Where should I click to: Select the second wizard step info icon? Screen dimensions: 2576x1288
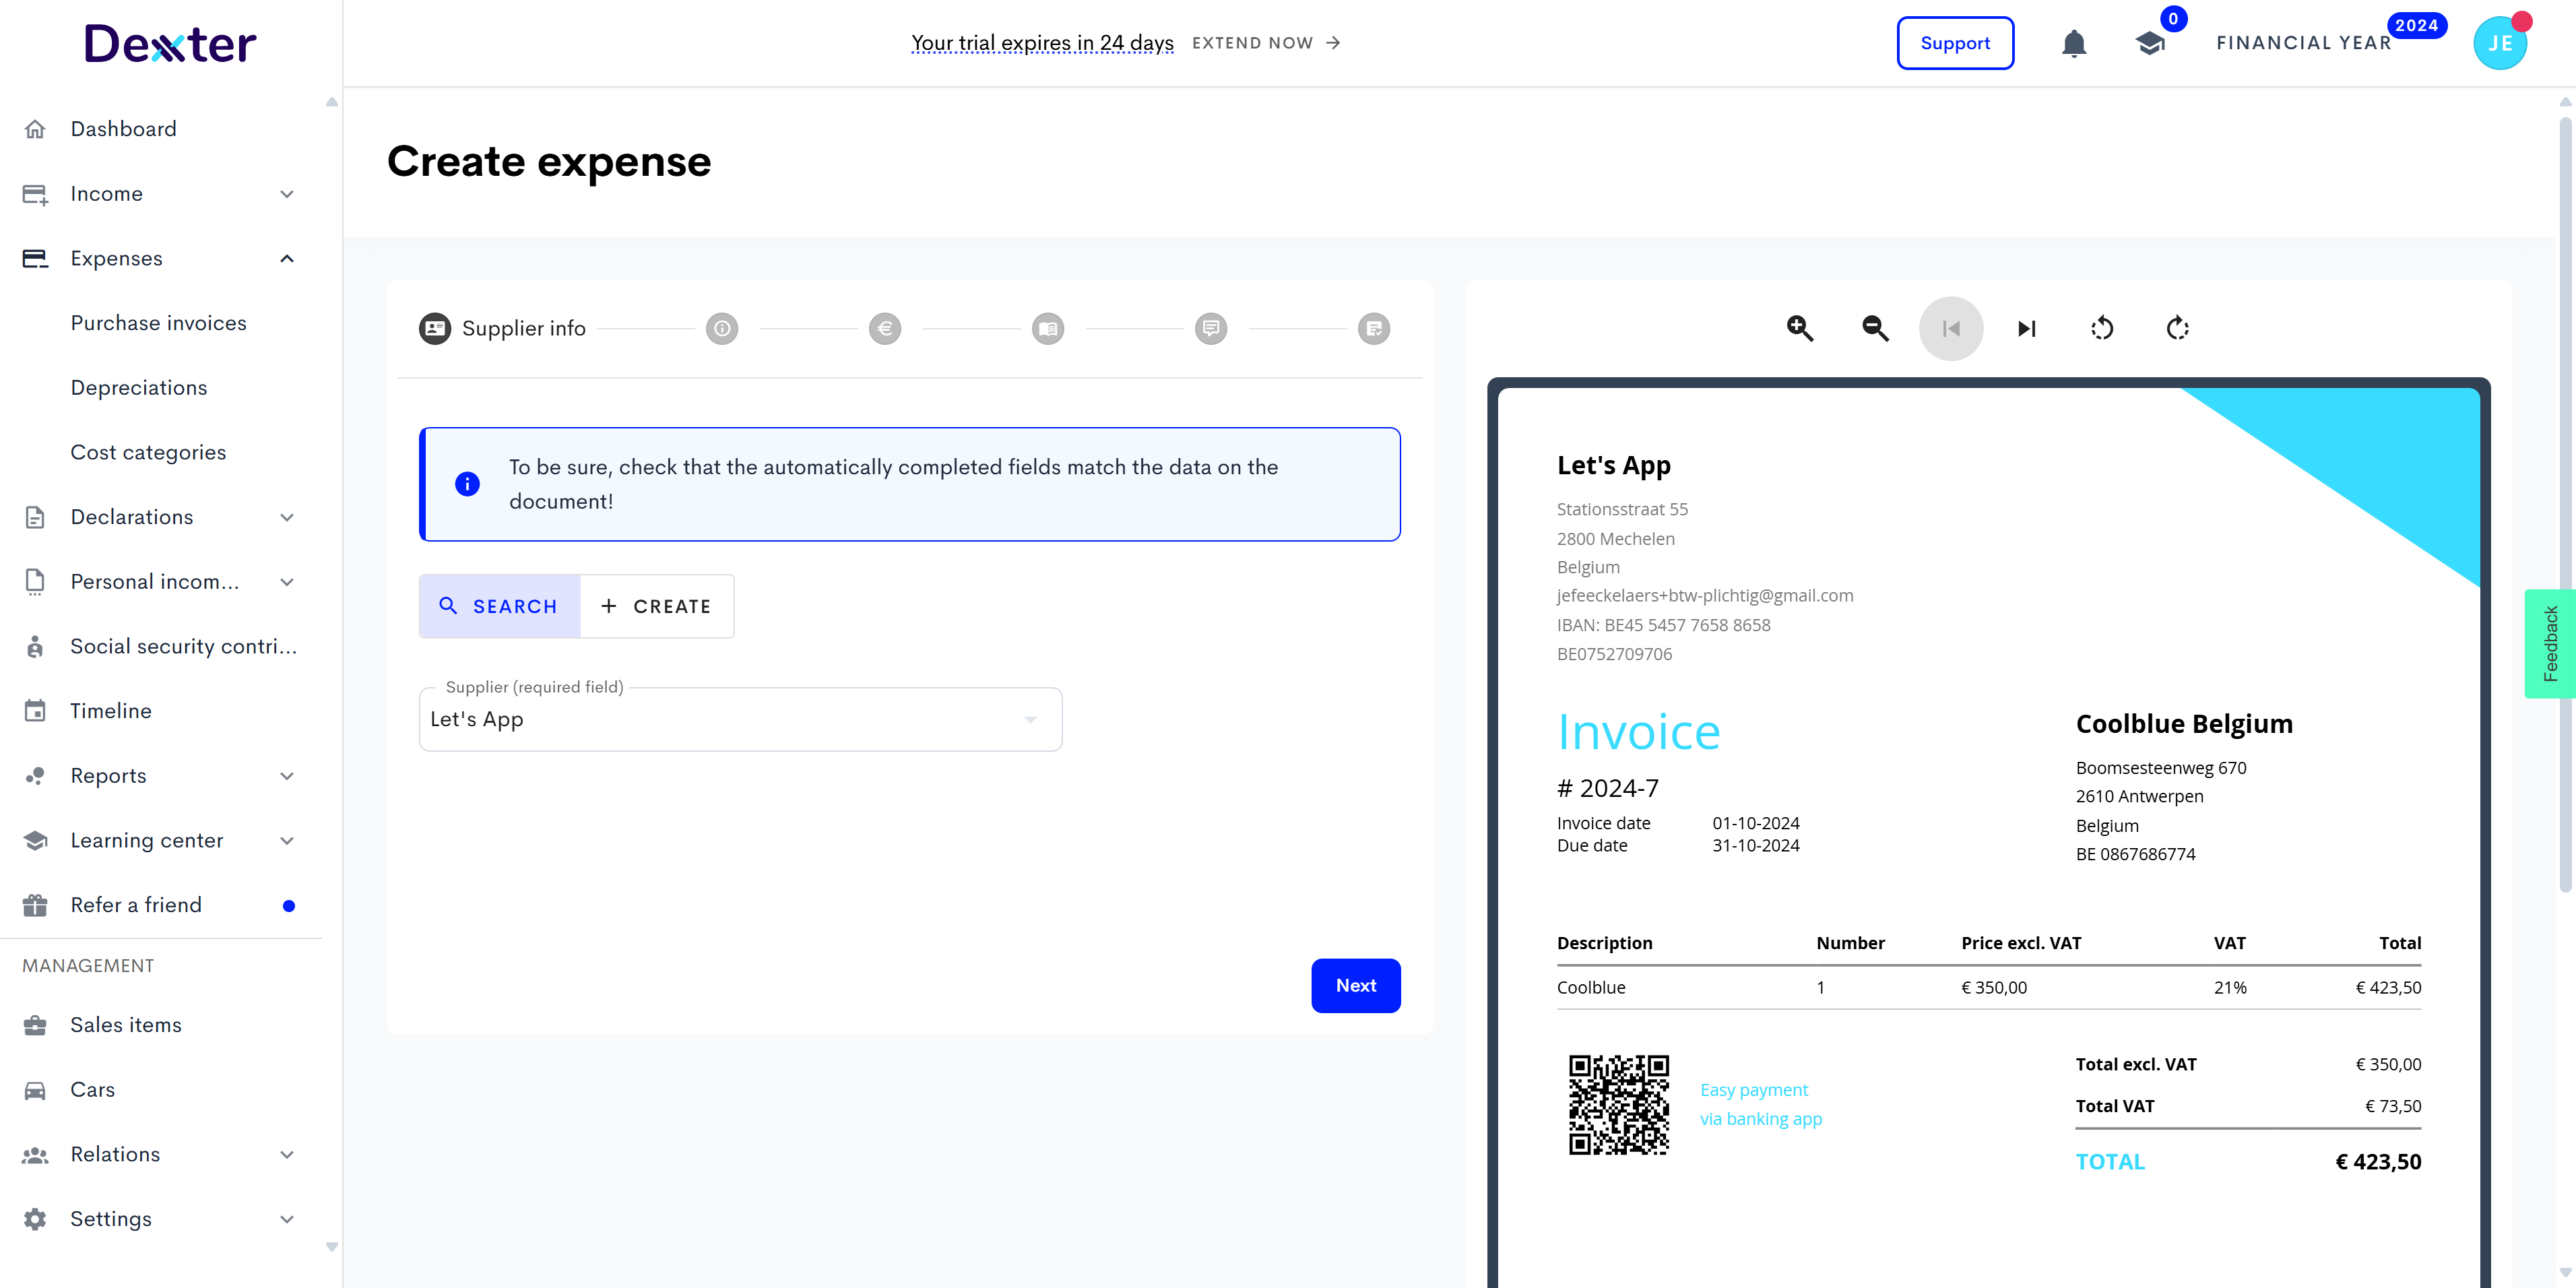[722, 328]
